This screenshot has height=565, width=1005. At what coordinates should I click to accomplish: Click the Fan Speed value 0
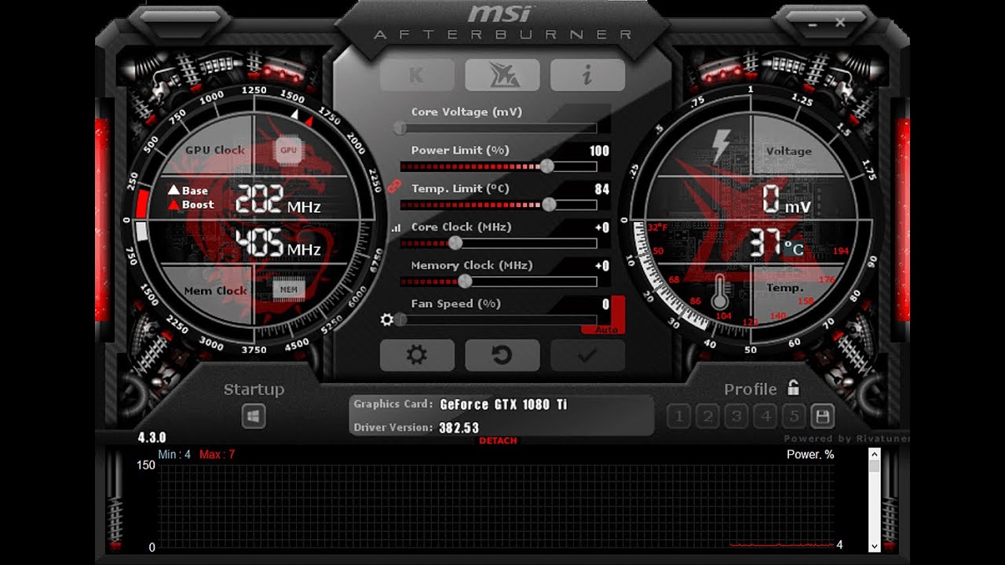605,304
